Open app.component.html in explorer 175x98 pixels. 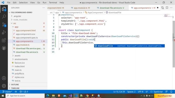[26, 30]
